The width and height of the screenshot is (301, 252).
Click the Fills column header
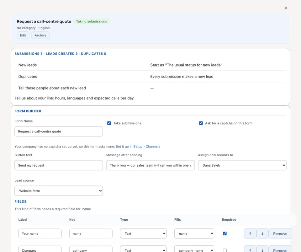pyautogui.click(x=177, y=220)
